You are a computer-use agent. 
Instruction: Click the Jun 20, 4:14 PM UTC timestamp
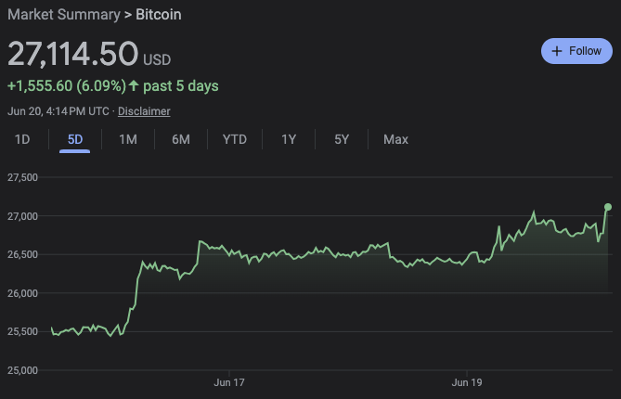[58, 111]
